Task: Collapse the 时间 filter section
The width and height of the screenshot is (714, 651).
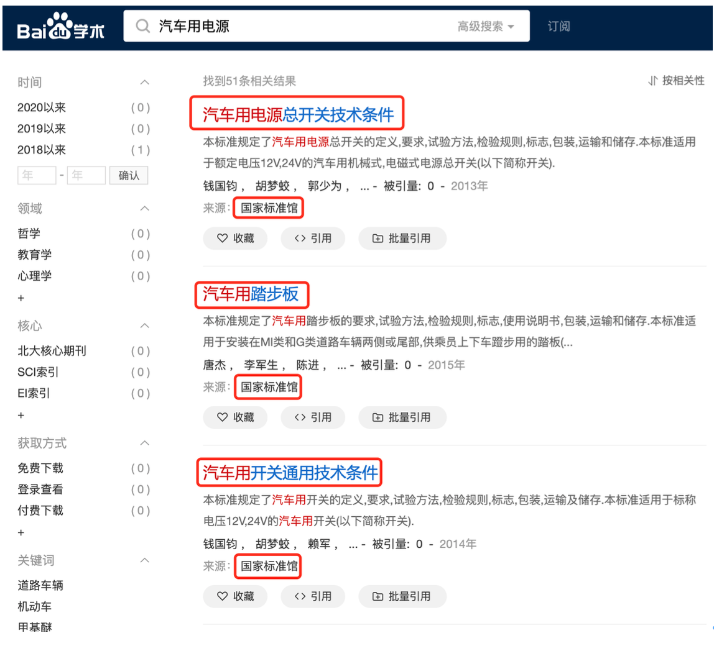Action: 145,83
